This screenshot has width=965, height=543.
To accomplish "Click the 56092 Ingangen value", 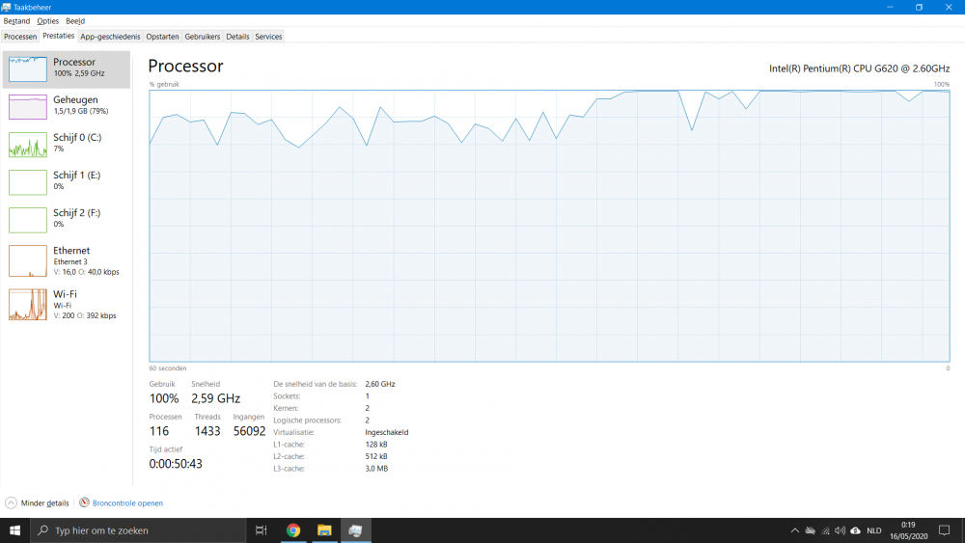I will click(249, 431).
